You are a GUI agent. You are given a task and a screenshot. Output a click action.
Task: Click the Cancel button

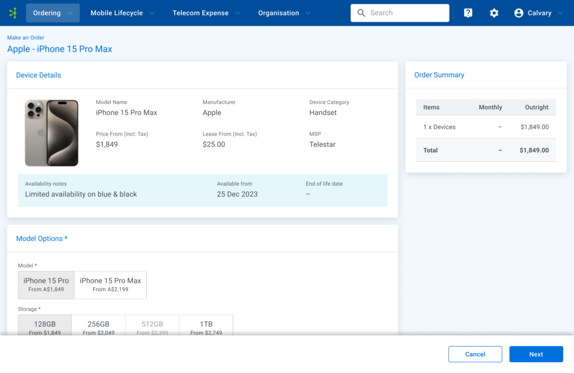(475, 354)
